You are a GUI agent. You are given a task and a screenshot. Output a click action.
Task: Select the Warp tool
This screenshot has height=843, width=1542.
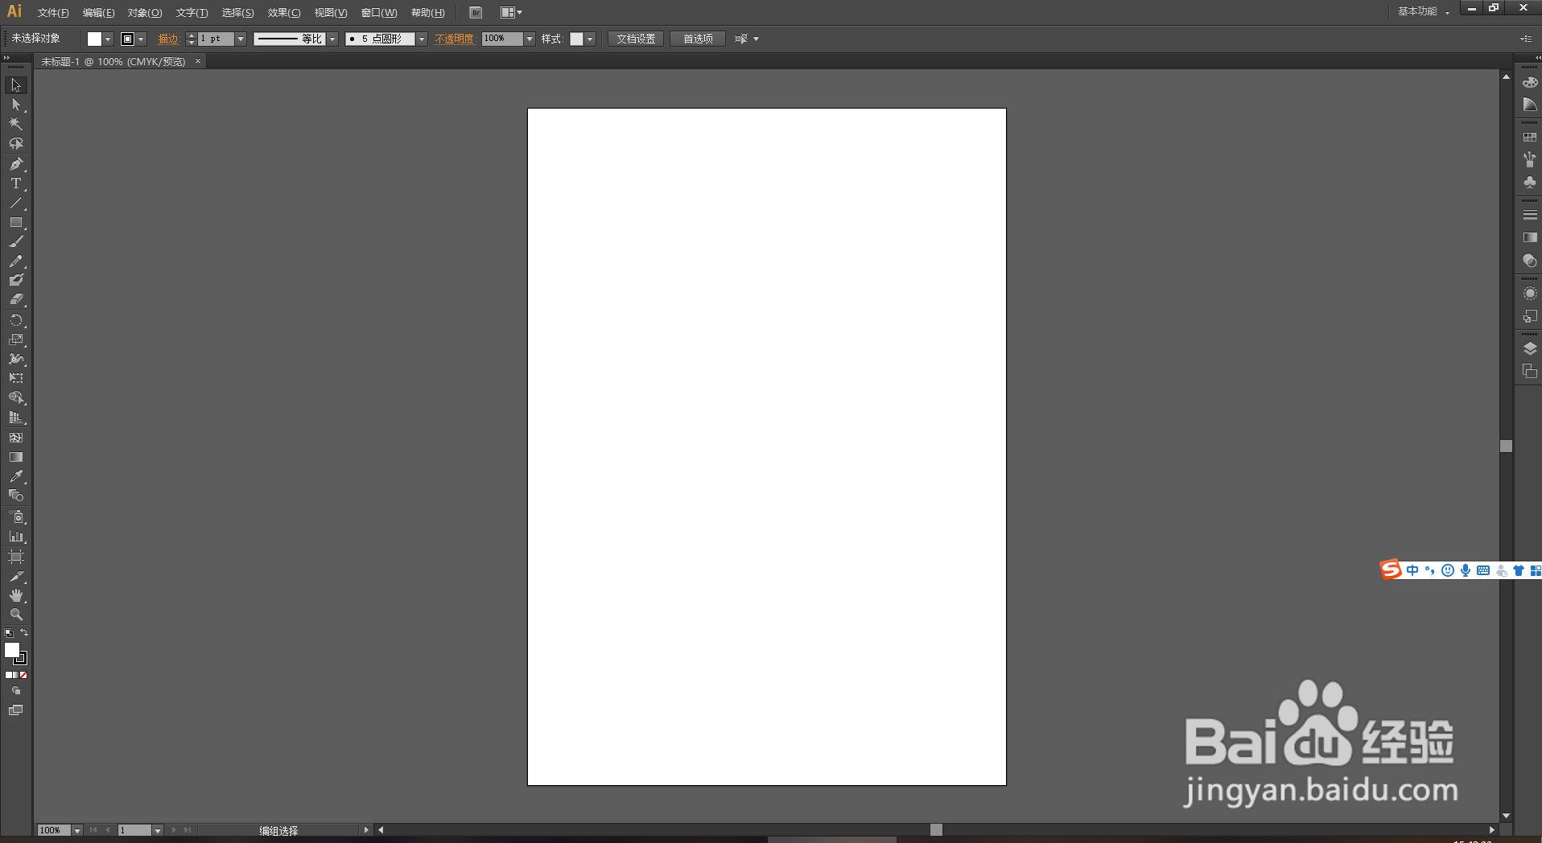click(16, 359)
